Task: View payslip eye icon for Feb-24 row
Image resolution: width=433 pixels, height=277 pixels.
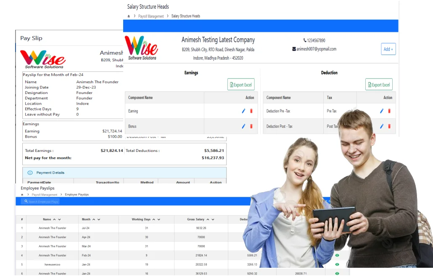Action: (x=337, y=256)
